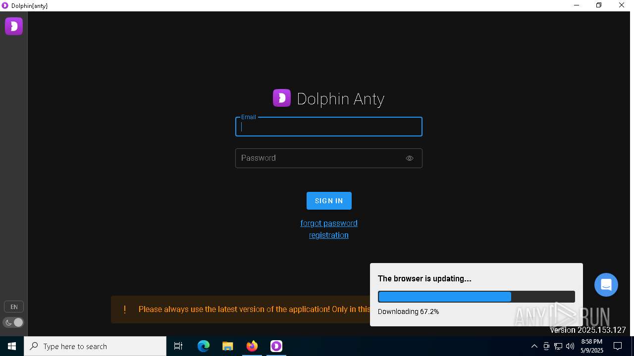
Task: Click the warning exclamation icon
Action: [125, 310]
